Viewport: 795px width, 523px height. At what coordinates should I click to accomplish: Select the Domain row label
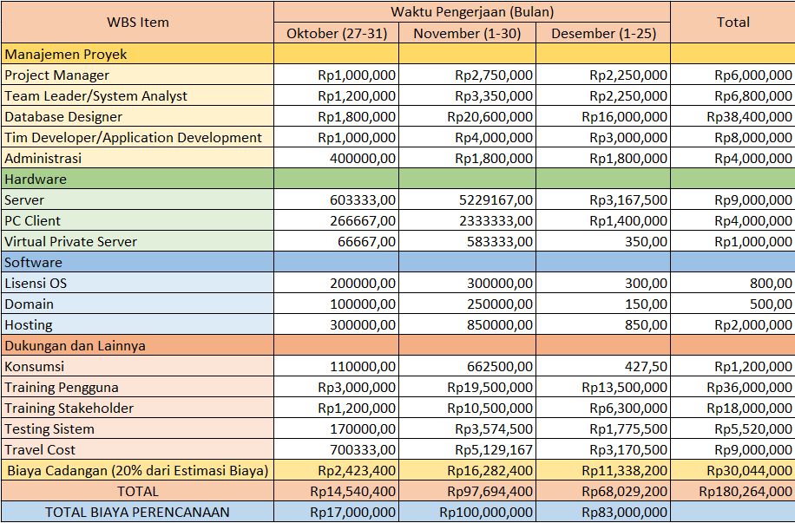[x=137, y=303]
